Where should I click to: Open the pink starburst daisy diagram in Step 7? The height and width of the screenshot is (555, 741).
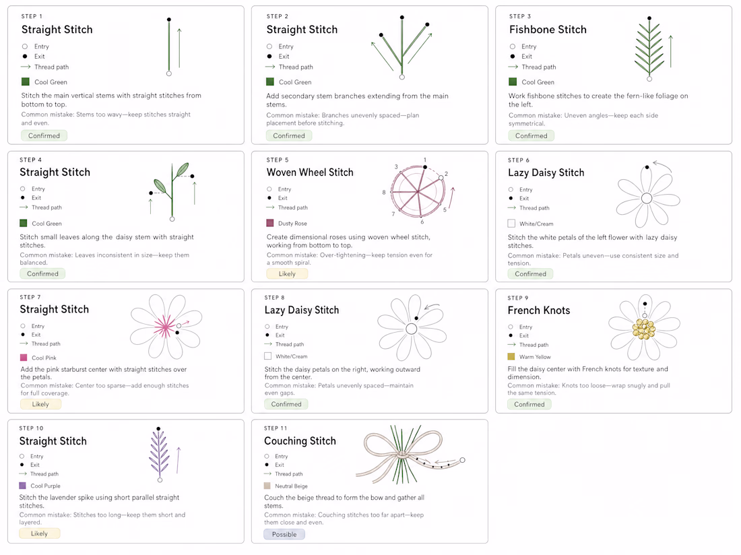pyautogui.click(x=166, y=327)
